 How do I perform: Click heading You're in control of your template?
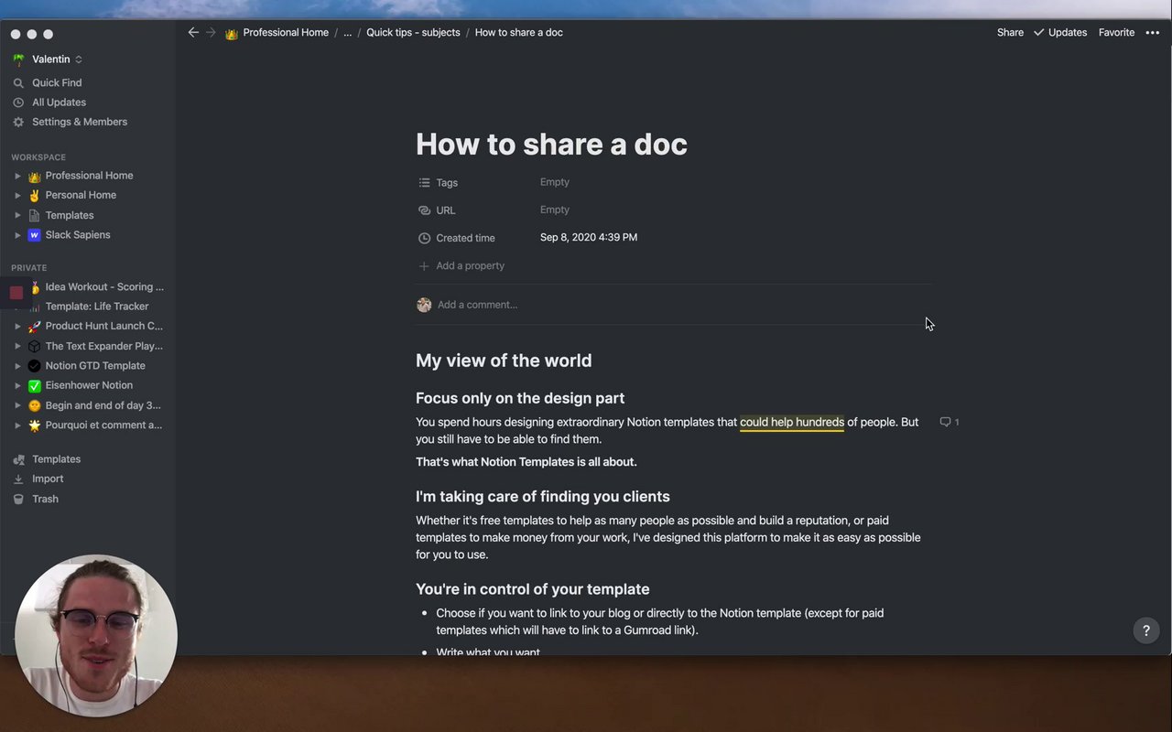(x=533, y=589)
